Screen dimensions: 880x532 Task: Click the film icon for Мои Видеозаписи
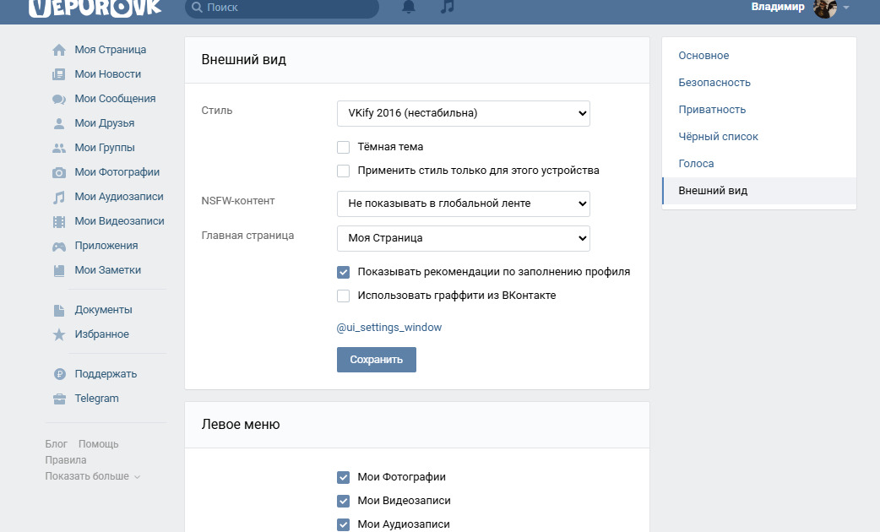59,222
